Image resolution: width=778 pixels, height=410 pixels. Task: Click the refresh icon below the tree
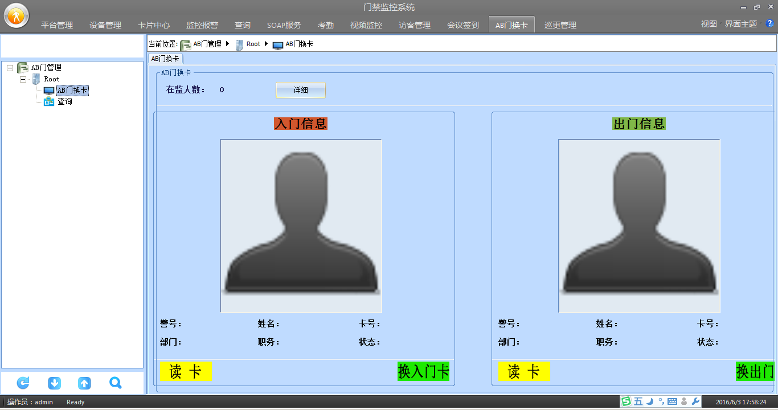pyautogui.click(x=23, y=383)
